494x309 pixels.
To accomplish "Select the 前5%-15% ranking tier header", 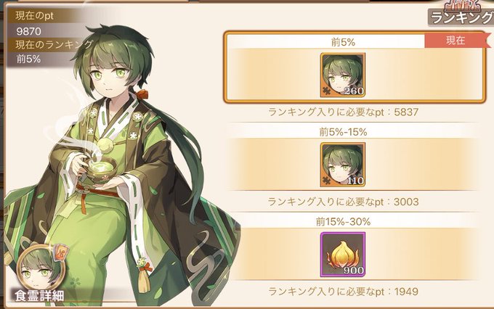I will tap(343, 132).
